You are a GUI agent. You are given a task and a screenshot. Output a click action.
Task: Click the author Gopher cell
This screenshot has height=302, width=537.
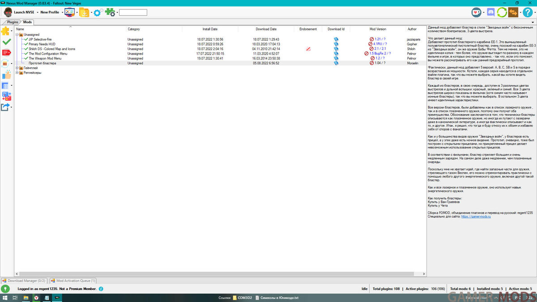tap(412, 44)
